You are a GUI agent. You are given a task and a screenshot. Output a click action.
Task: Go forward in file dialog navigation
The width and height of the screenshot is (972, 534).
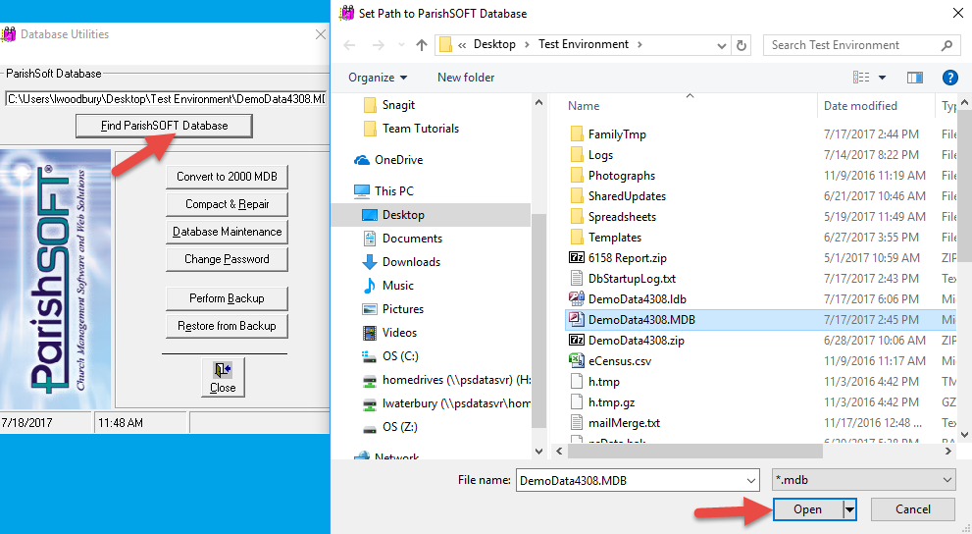point(379,45)
